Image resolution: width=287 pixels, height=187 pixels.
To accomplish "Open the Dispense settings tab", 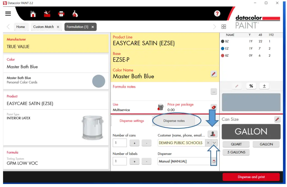I will 132,121.
